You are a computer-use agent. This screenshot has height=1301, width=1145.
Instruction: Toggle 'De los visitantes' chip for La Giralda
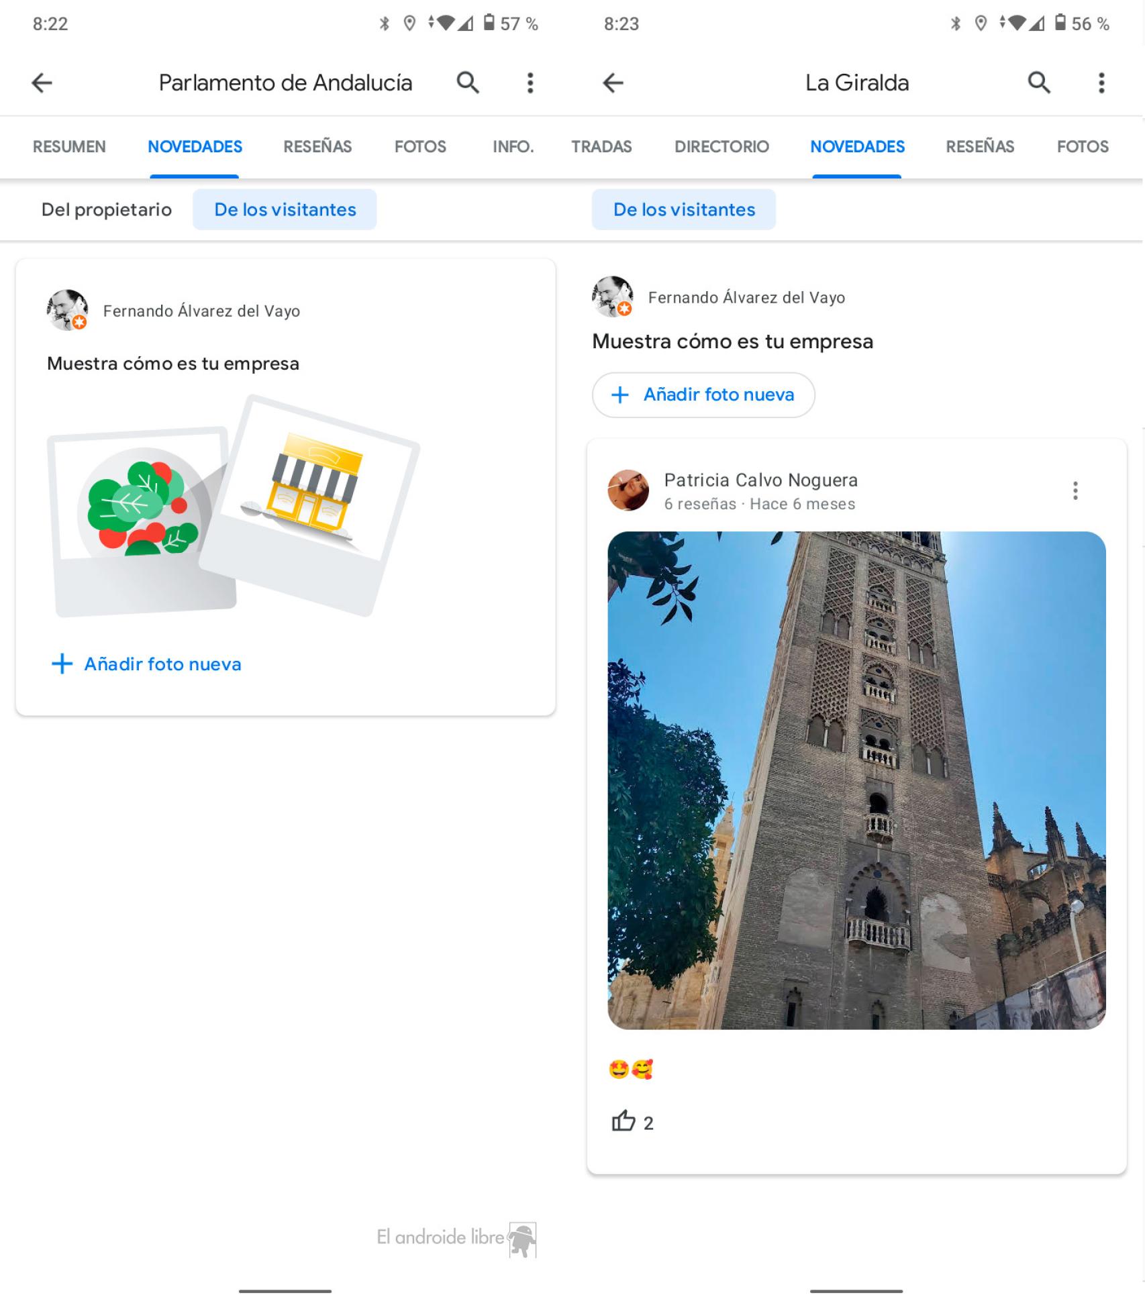(x=683, y=209)
